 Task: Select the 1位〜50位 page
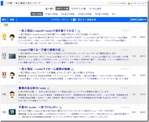[37, 14]
